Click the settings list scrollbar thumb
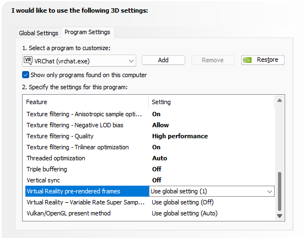The image size is (305, 238). 280,191
